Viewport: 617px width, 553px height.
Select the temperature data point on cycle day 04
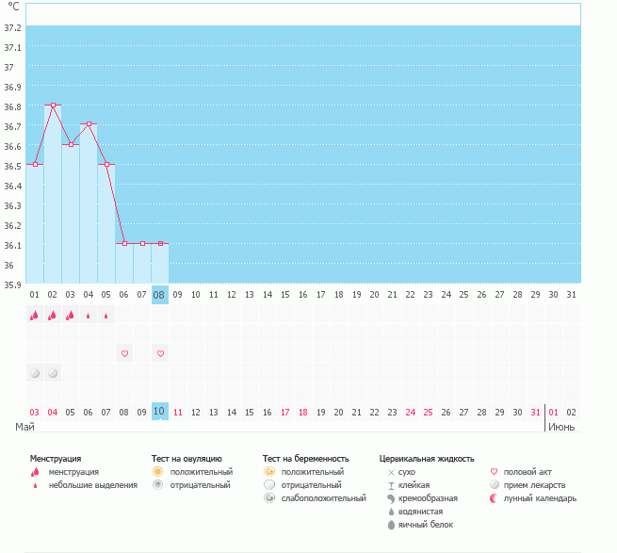pyautogui.click(x=89, y=124)
